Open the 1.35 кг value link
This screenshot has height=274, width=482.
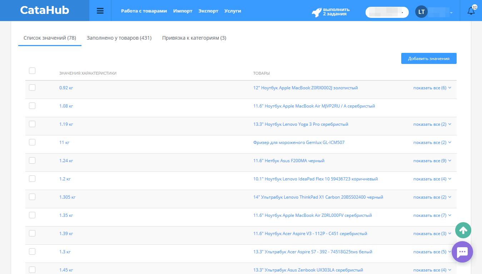point(66,215)
